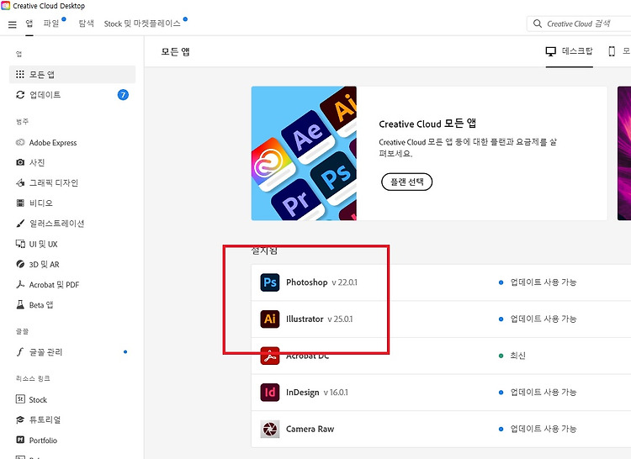Click the All Apps grid icon
Image resolution: width=631 pixels, height=459 pixels.
[19, 74]
